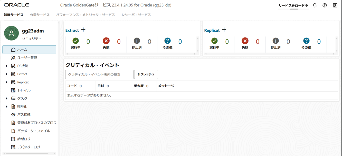Expand the Extract tree node arrow
The image size is (342, 156).
coord(7,74)
